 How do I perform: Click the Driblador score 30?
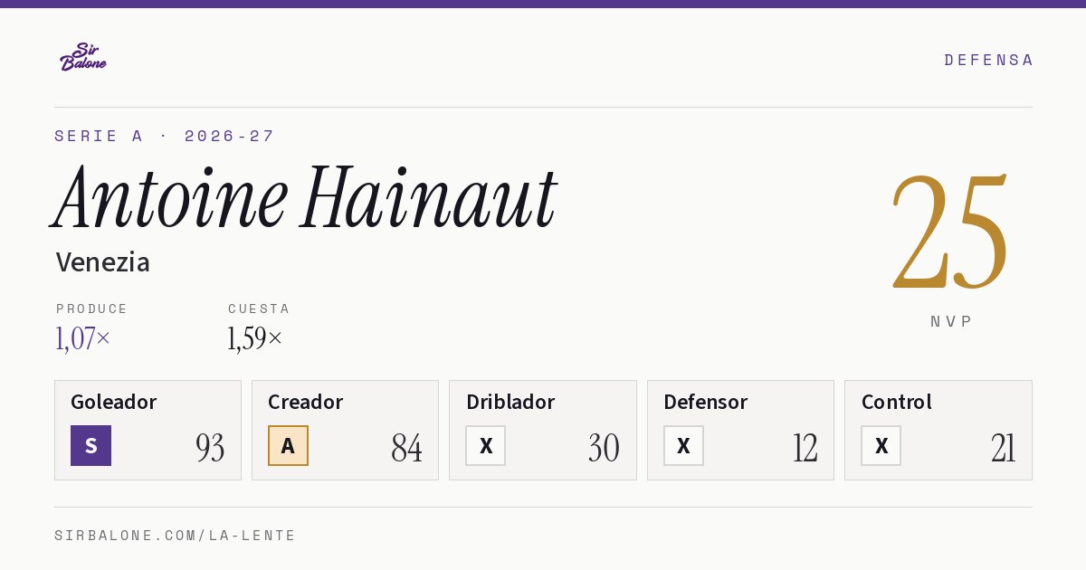pos(605,448)
